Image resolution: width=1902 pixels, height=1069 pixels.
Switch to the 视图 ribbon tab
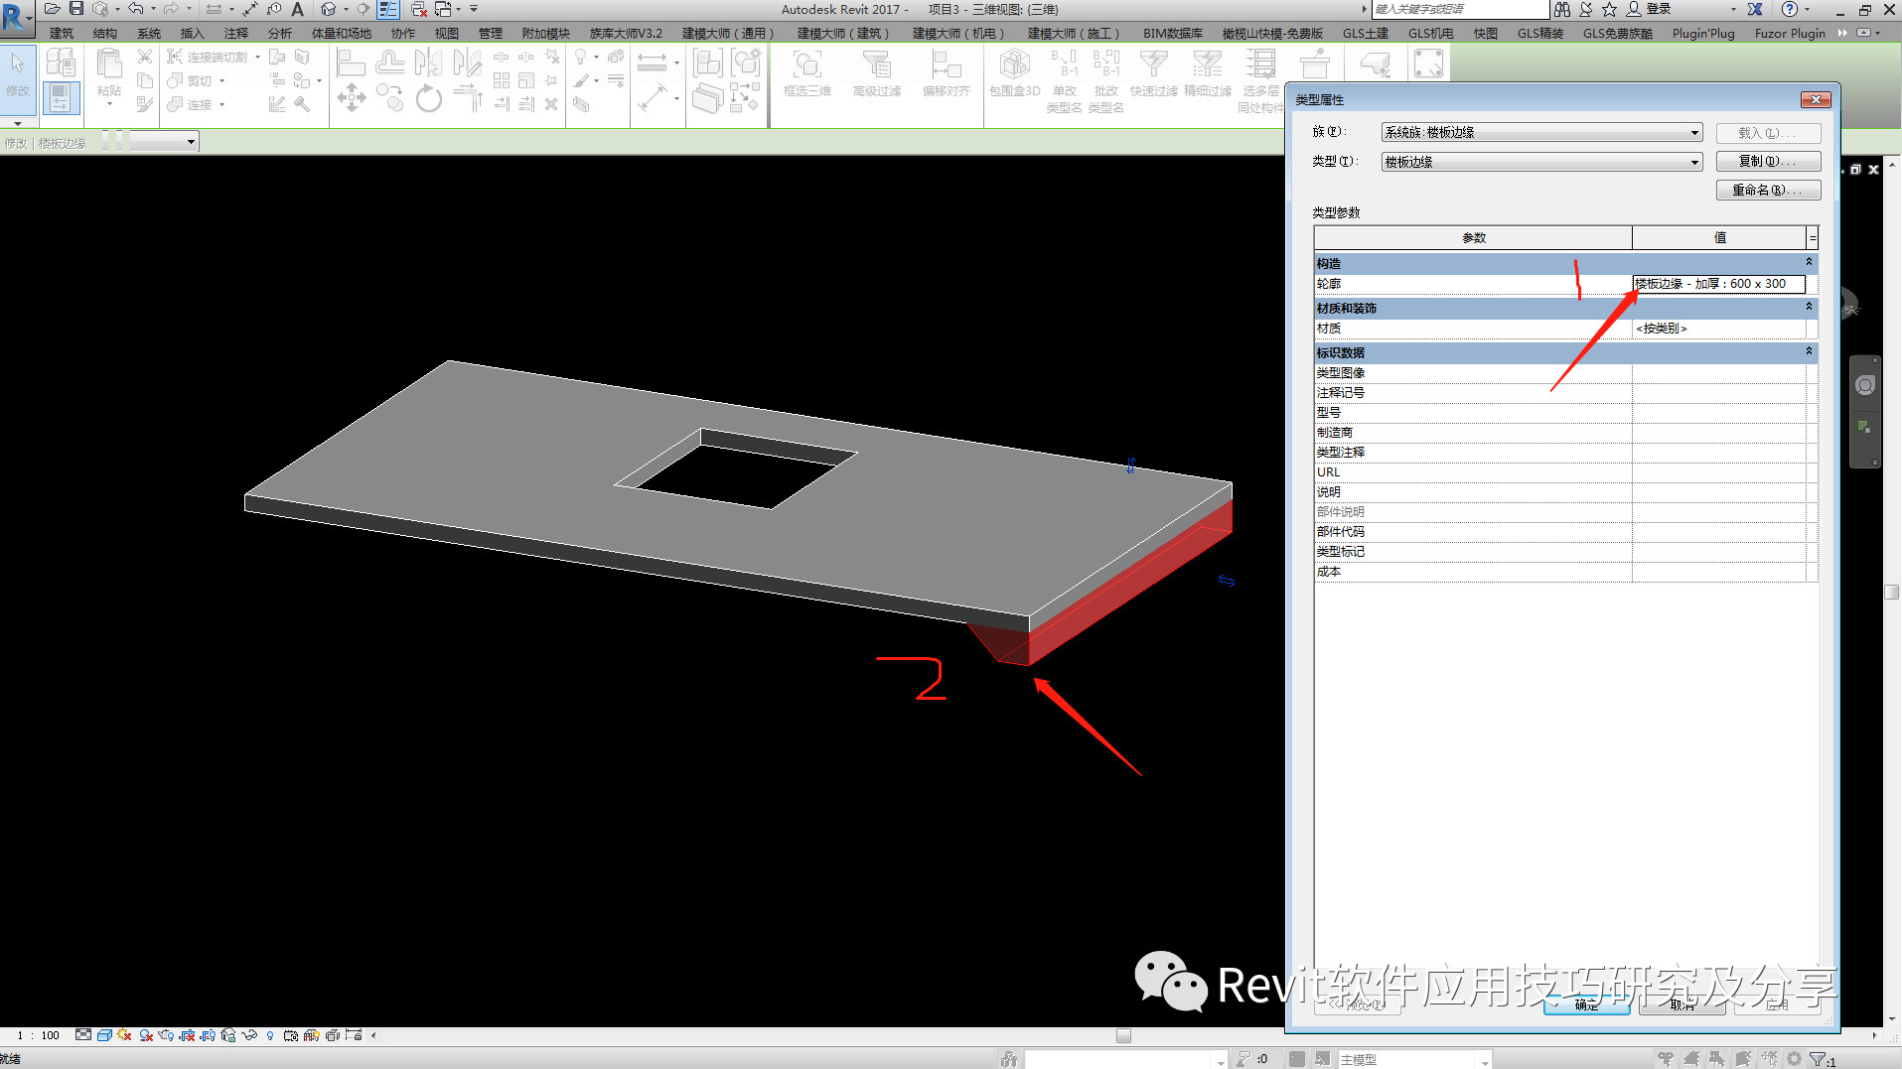tap(447, 33)
